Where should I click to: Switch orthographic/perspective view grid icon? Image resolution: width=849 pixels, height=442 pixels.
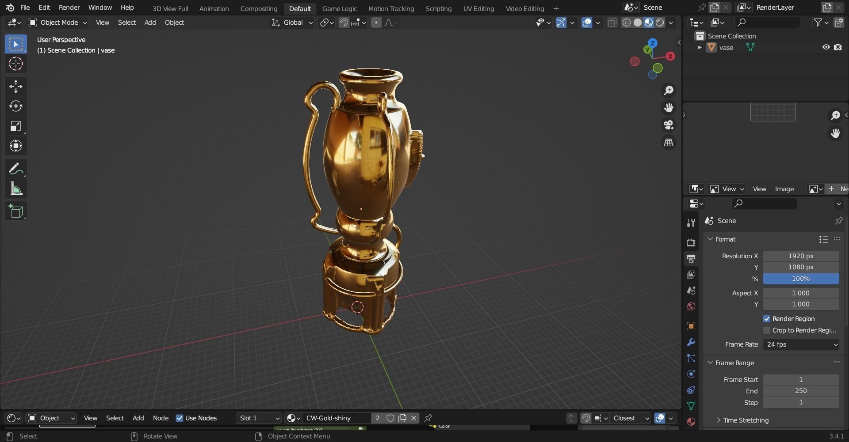(669, 143)
